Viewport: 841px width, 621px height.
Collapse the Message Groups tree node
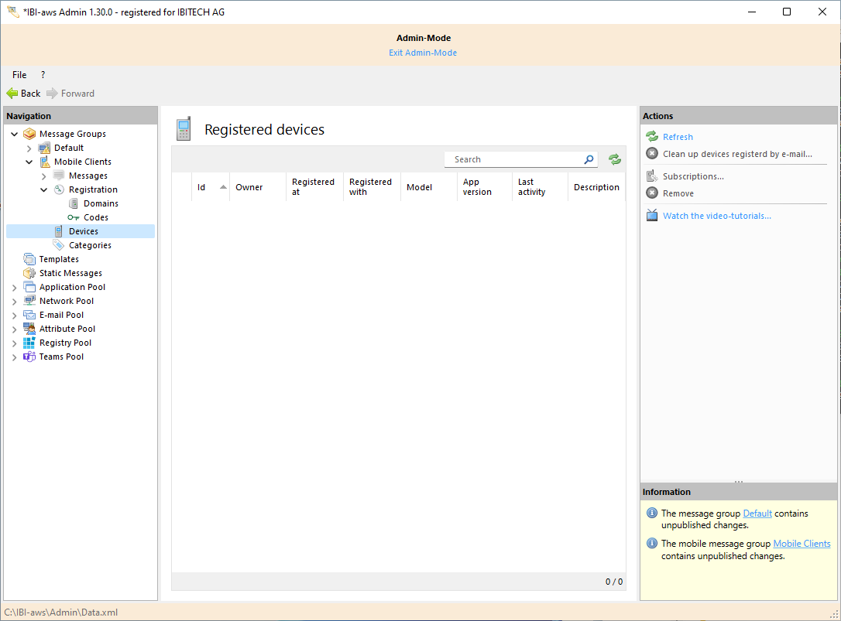(x=14, y=133)
